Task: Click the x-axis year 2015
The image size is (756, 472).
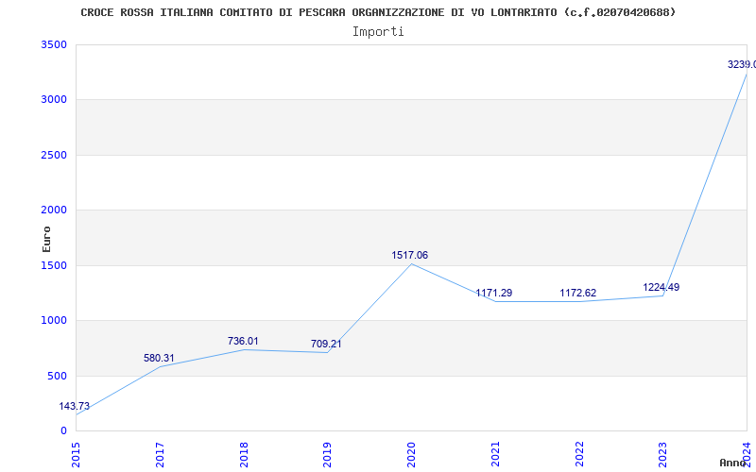Action: [x=76, y=454]
